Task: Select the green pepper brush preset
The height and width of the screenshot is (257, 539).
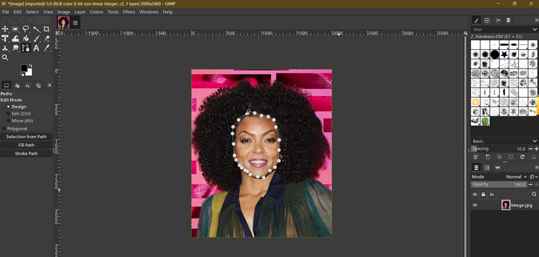Action: click(485, 121)
